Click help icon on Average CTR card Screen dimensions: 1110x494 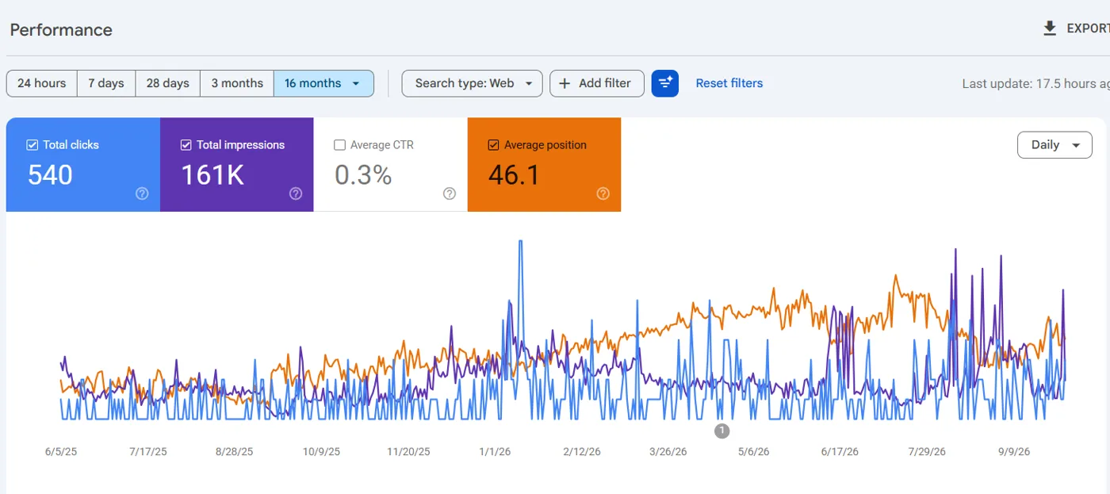coord(450,193)
